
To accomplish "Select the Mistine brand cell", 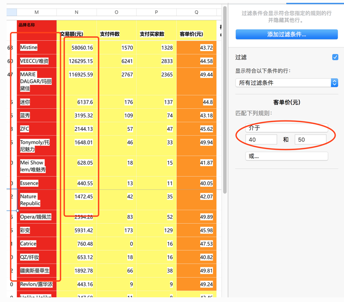I will click(37, 47).
